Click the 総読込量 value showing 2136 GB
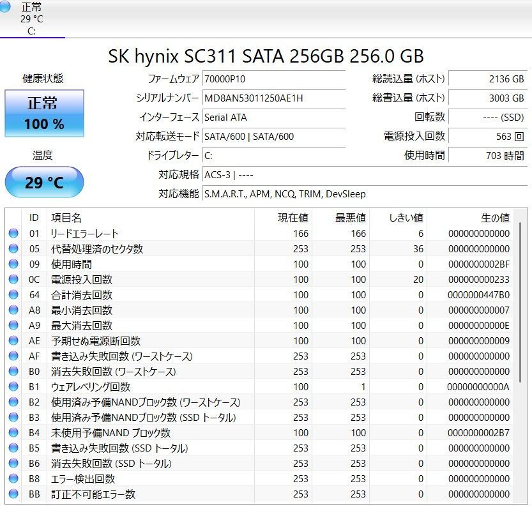The image size is (532, 509). [x=490, y=79]
